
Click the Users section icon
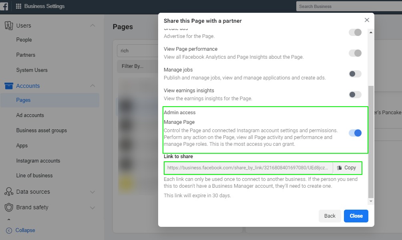(x=9, y=26)
